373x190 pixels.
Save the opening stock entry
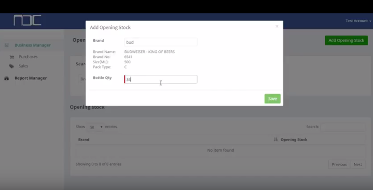click(272, 99)
